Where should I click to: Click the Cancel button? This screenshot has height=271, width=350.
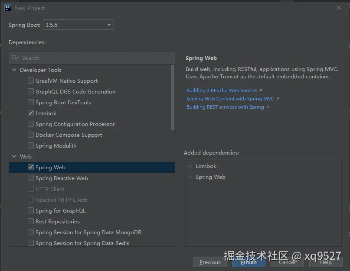[x=287, y=262]
